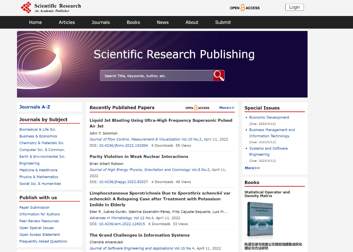Click the Open Access badge in the header
This screenshot has width=353, height=252.
tap(245, 8)
